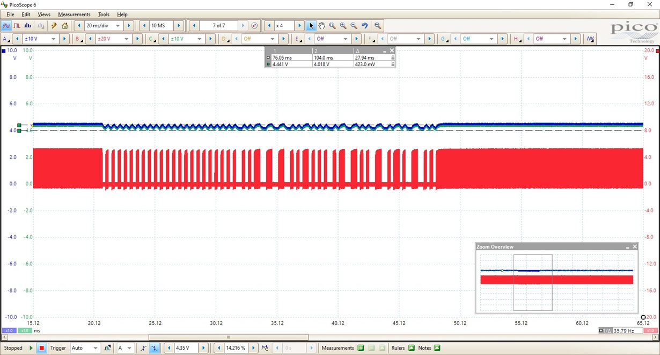
Task: Click trigger falling-edge direction icon
Action: (155, 348)
